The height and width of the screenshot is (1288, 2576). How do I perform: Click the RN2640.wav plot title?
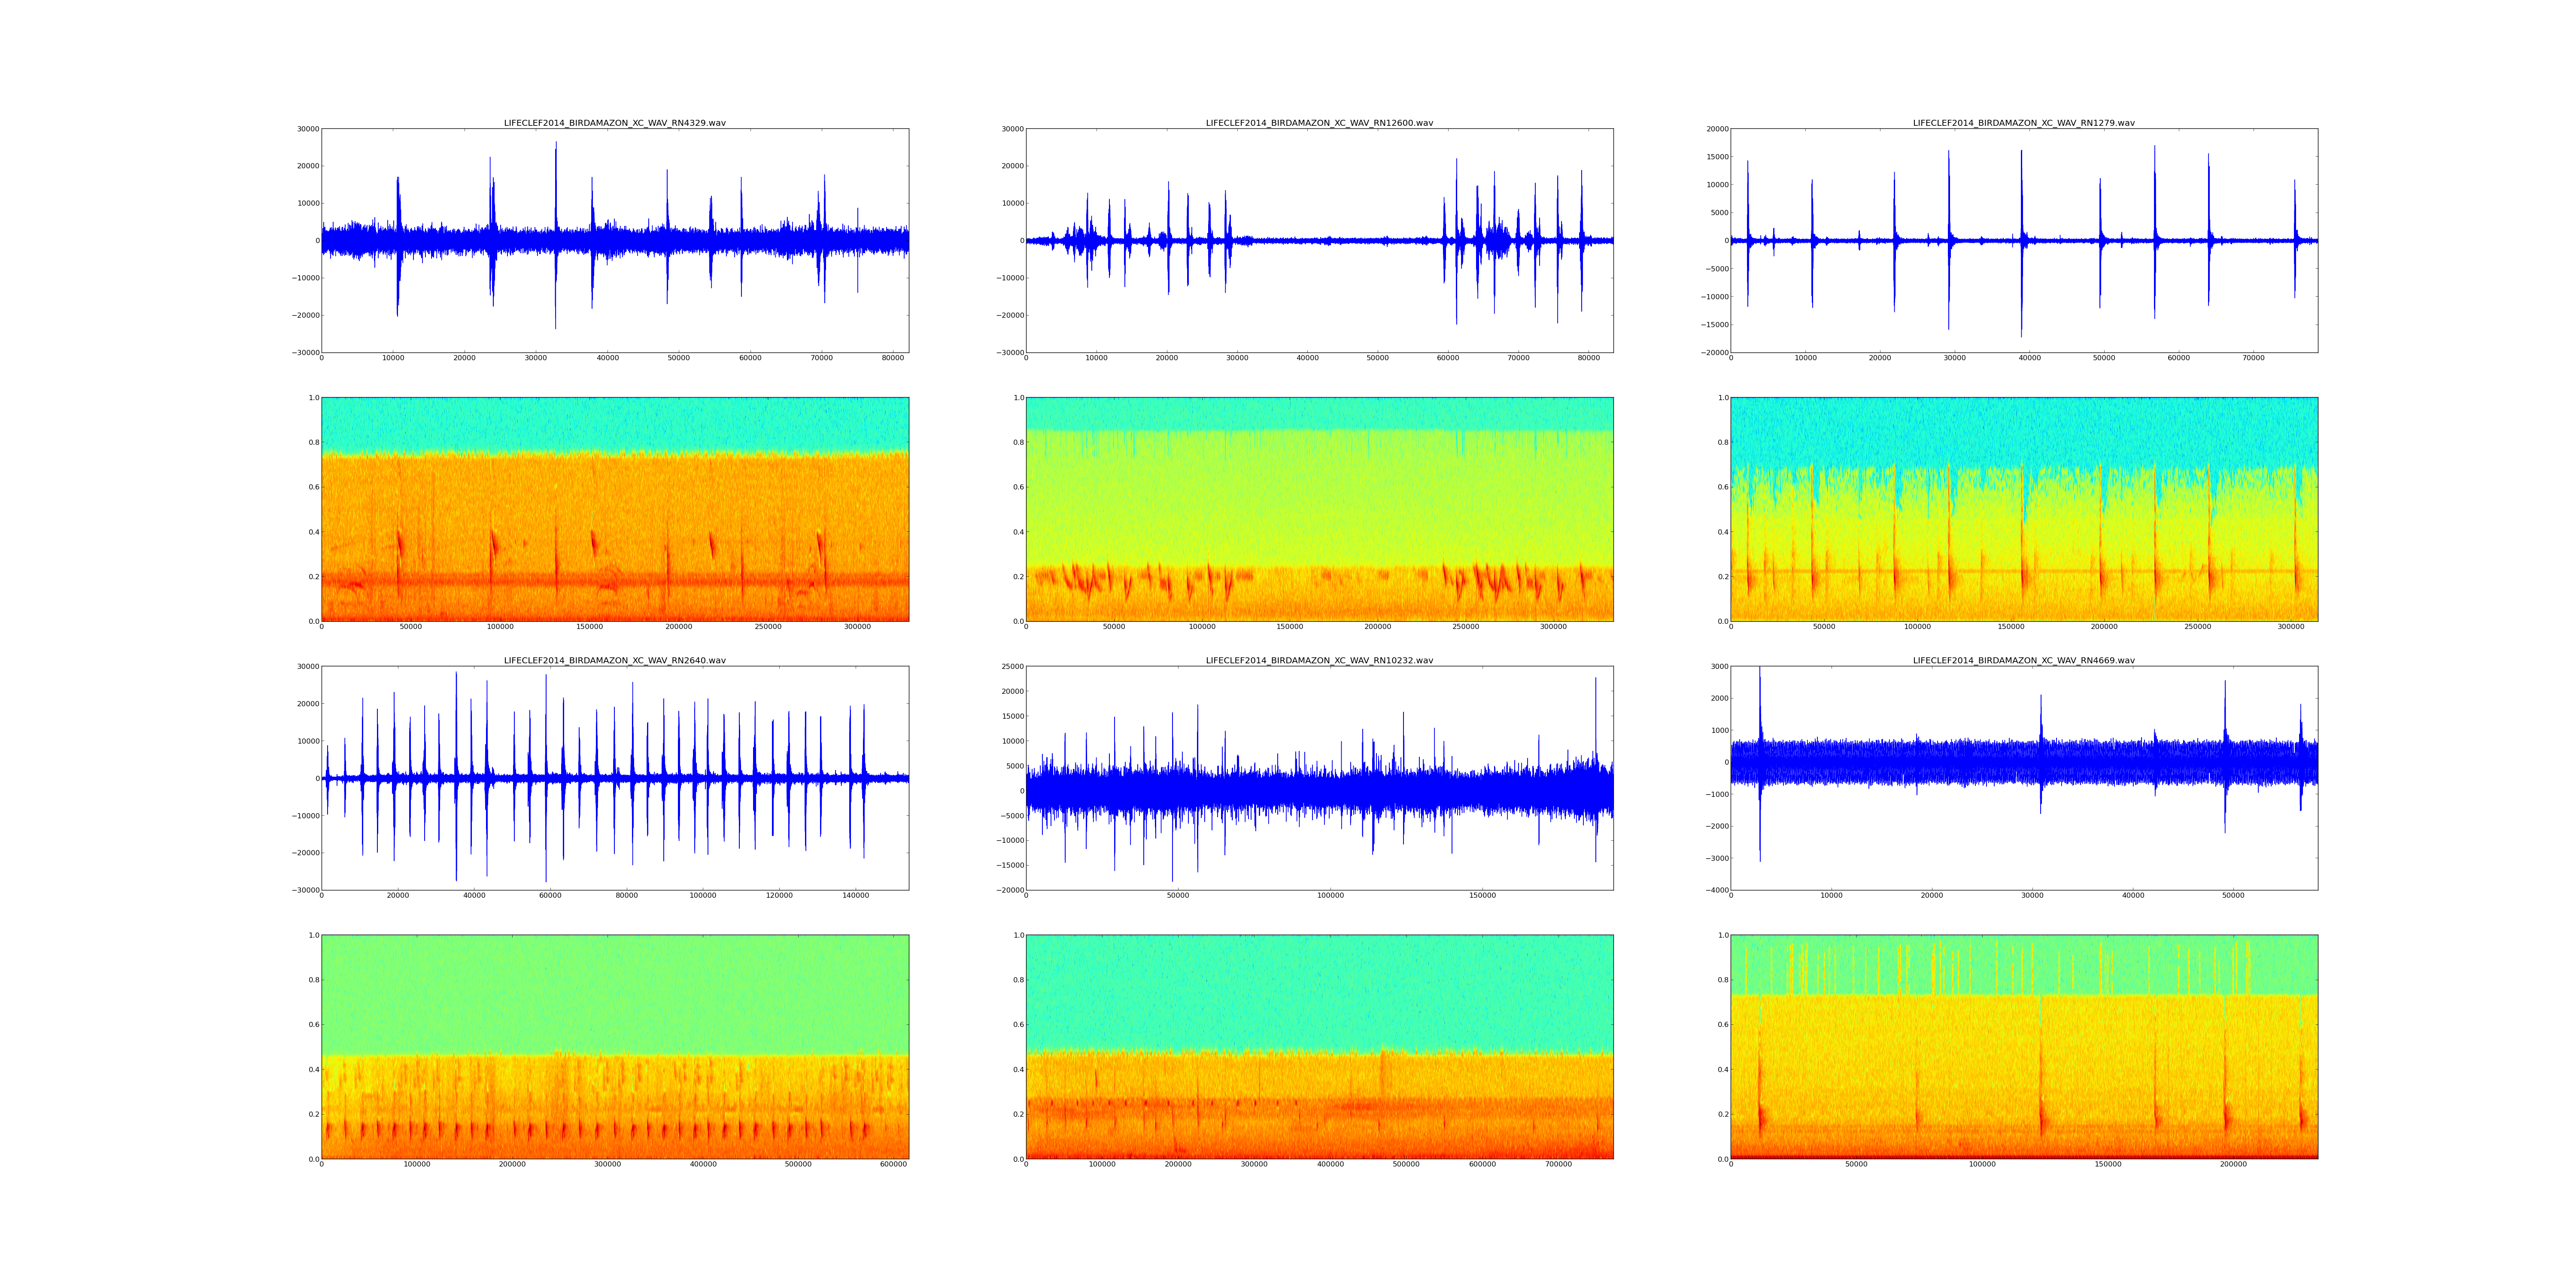point(614,660)
